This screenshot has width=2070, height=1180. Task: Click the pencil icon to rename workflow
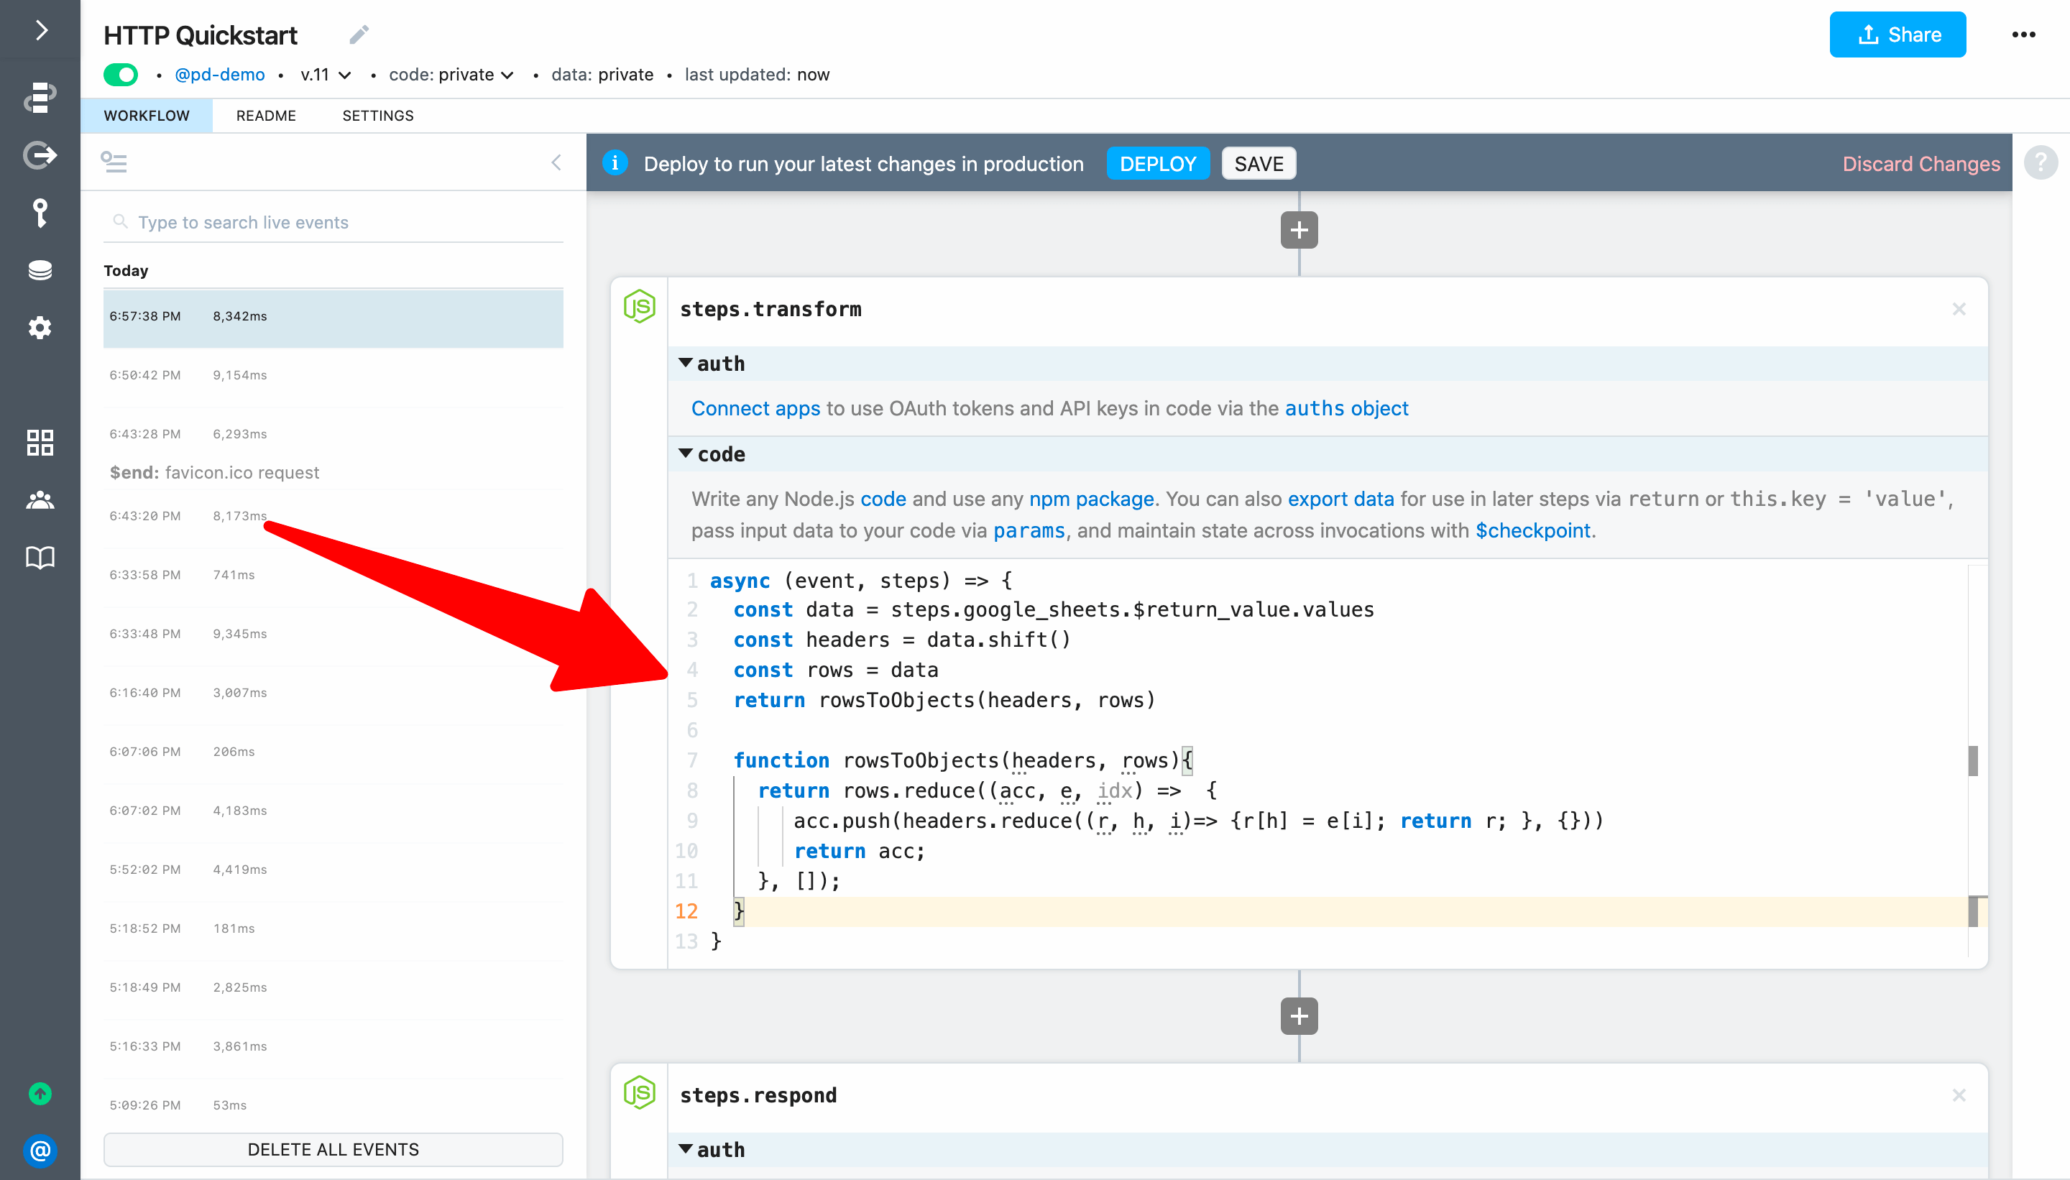click(x=359, y=34)
